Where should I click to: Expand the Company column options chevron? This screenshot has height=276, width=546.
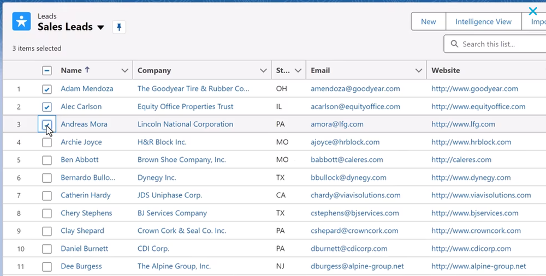click(263, 70)
